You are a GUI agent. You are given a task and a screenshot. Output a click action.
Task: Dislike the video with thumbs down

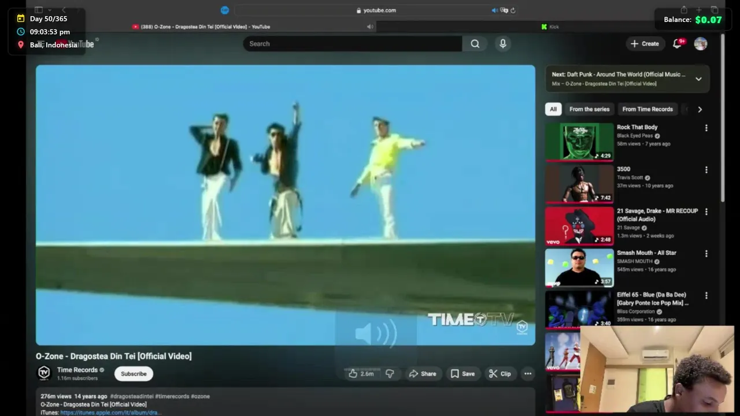tap(390, 374)
